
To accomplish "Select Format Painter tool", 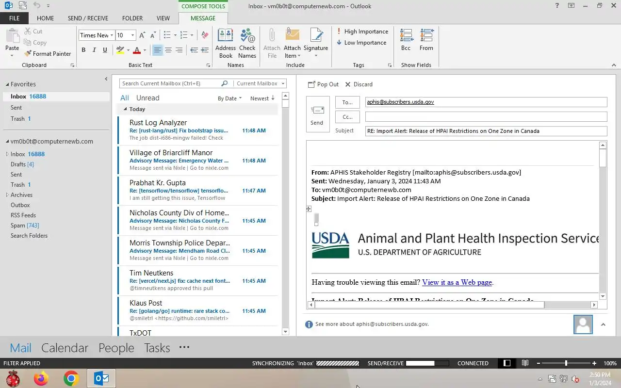I will pyautogui.click(x=48, y=54).
